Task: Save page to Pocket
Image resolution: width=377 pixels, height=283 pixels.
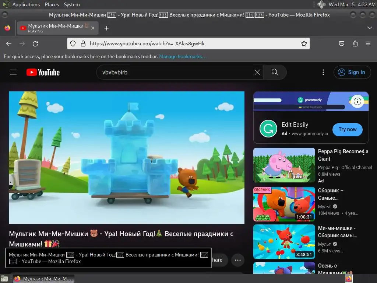Action: pos(341,43)
